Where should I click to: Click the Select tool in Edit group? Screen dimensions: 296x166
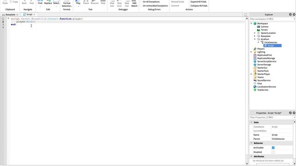click(x=56, y=3)
